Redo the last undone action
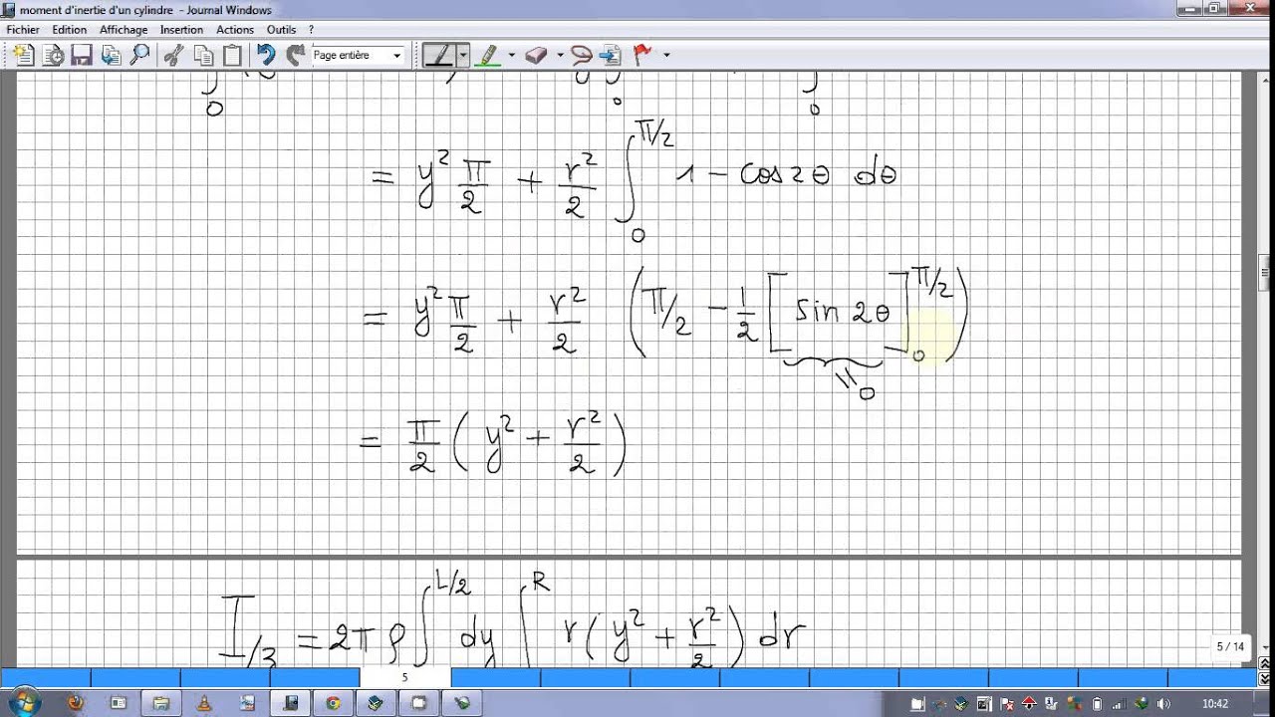 (x=295, y=55)
